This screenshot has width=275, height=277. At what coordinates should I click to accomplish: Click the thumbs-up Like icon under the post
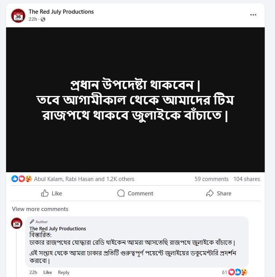click(45, 193)
